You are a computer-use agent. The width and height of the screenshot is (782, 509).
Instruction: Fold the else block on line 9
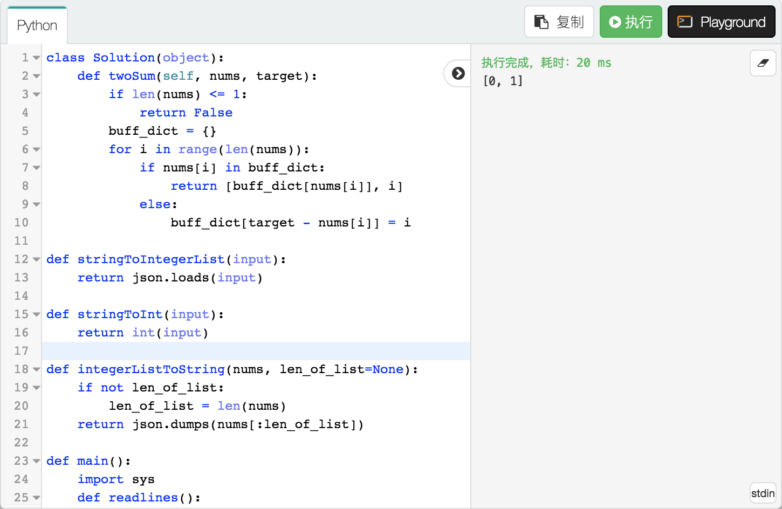pos(36,204)
